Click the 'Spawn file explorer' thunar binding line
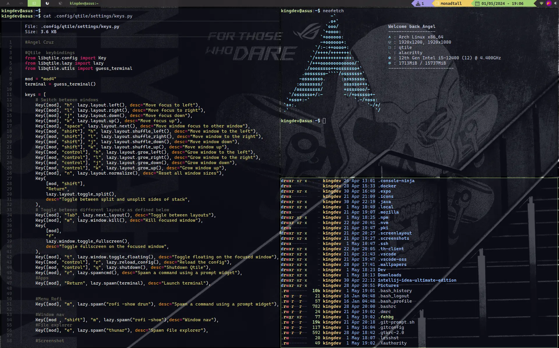Viewport: 559px width, 348px height. (122, 330)
